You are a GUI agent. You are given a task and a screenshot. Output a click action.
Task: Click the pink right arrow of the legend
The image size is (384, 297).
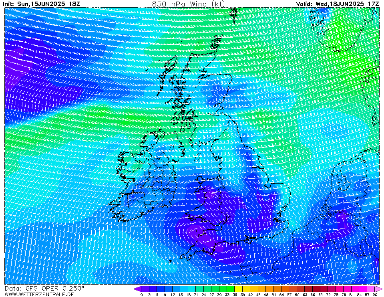379,289
